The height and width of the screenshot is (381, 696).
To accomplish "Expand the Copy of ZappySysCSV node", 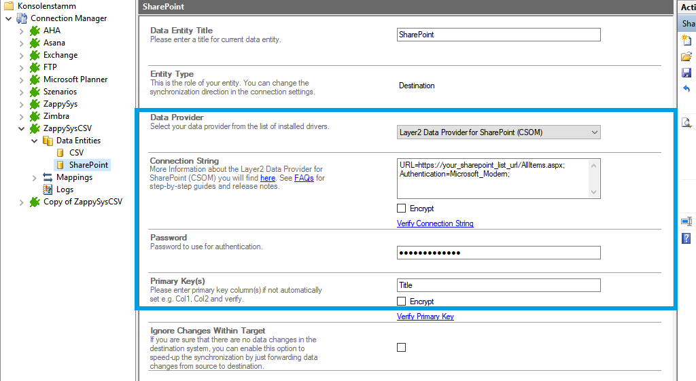I will point(21,202).
